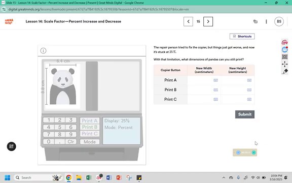Click the site settings icon in address bar
292x183 pixels.
[x=4, y=9]
